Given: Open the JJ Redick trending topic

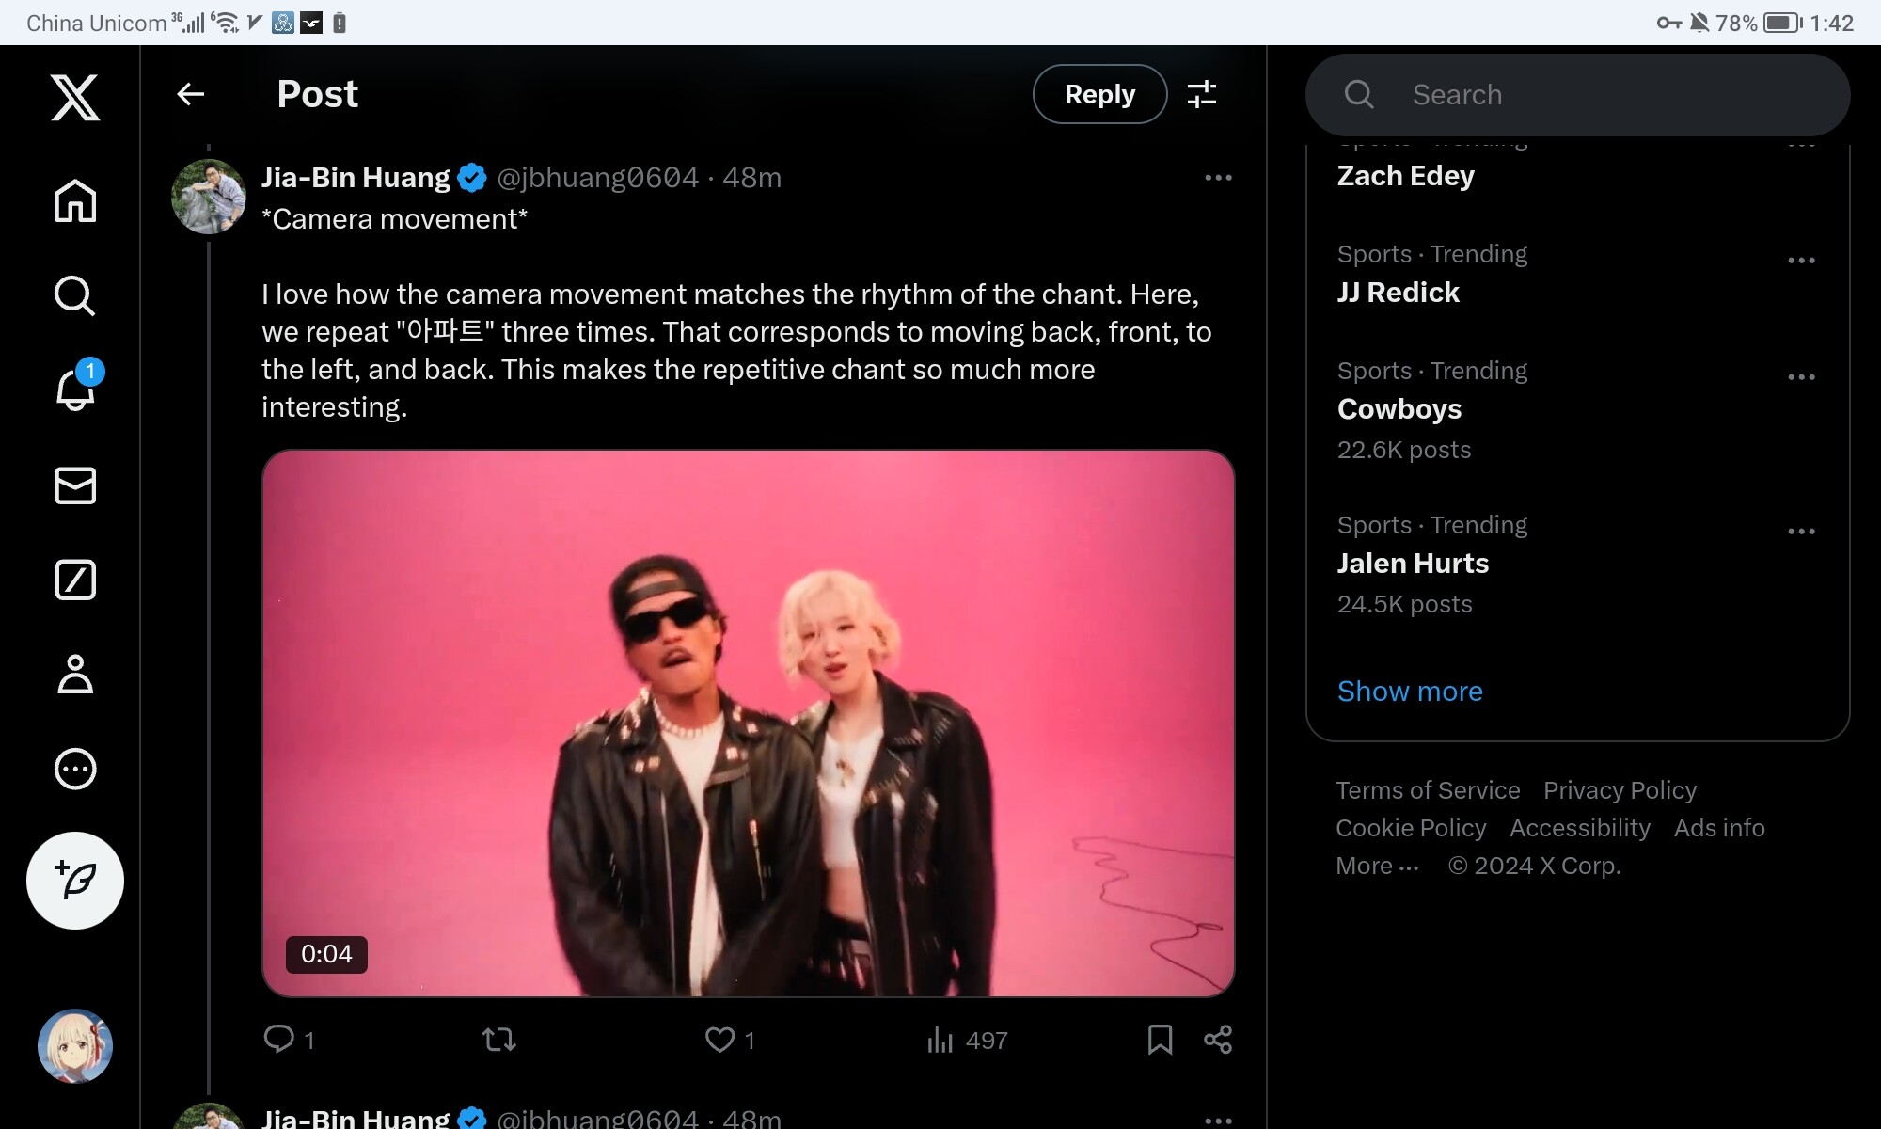Looking at the screenshot, I should point(1399,293).
